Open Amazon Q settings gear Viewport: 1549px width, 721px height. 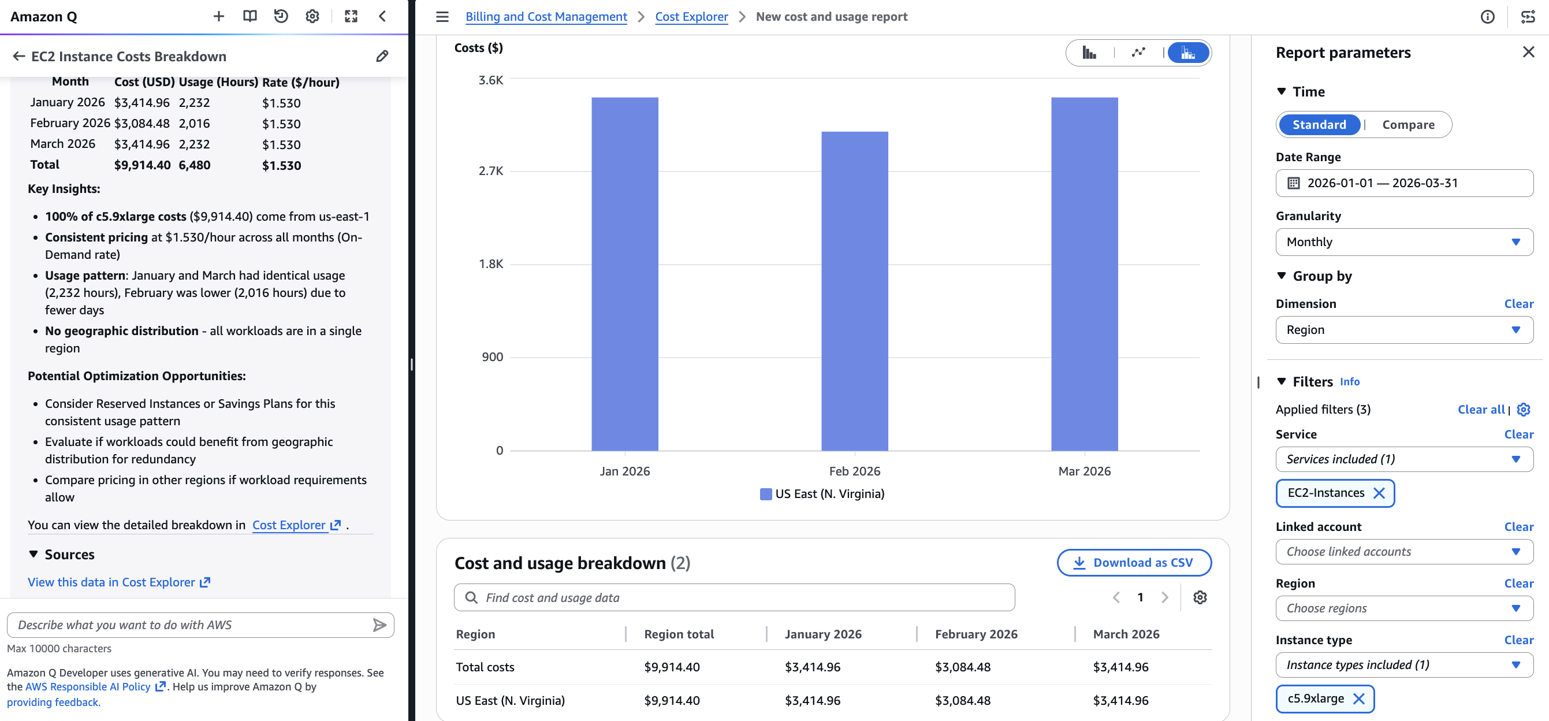coord(311,16)
